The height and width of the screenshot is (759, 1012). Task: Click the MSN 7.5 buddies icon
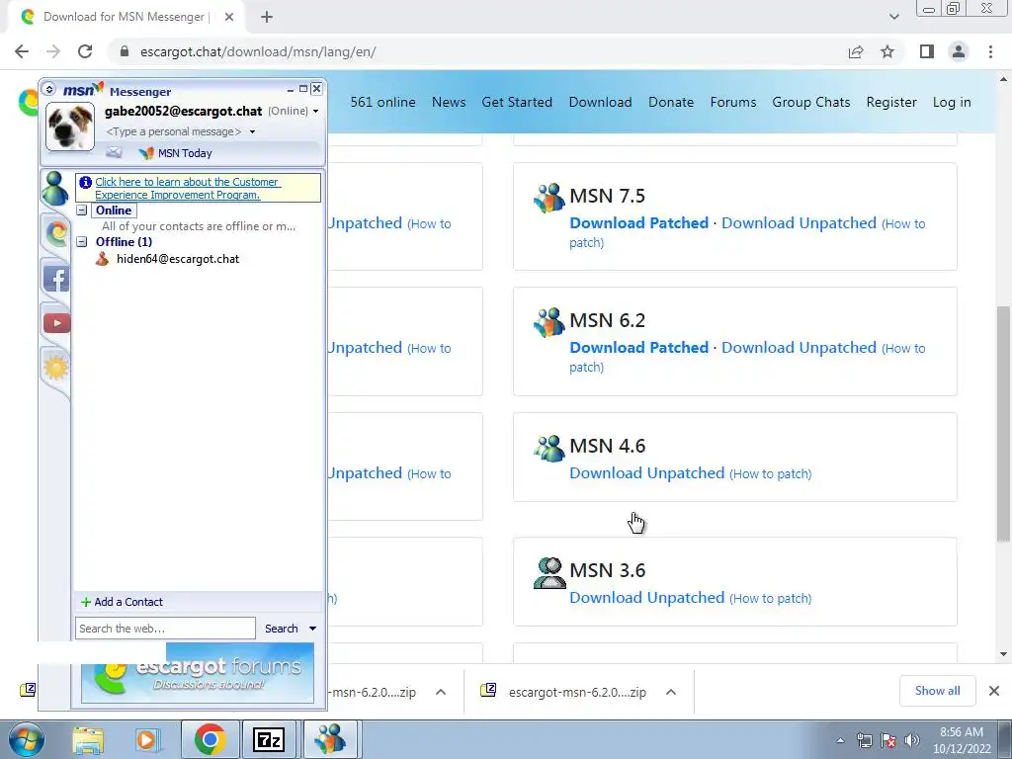[x=549, y=198]
